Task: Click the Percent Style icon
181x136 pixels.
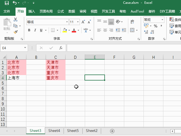Action: coord(155,26)
